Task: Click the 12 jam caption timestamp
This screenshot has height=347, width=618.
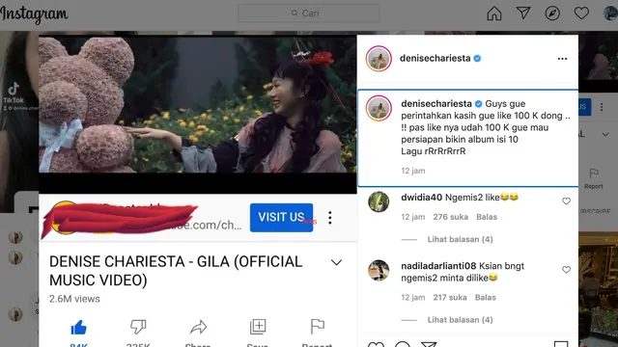Action: (412, 171)
